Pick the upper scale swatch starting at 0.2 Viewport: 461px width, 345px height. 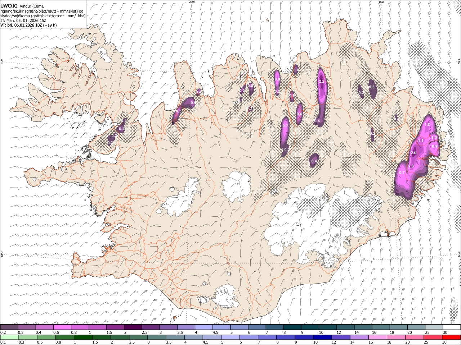point(9,327)
